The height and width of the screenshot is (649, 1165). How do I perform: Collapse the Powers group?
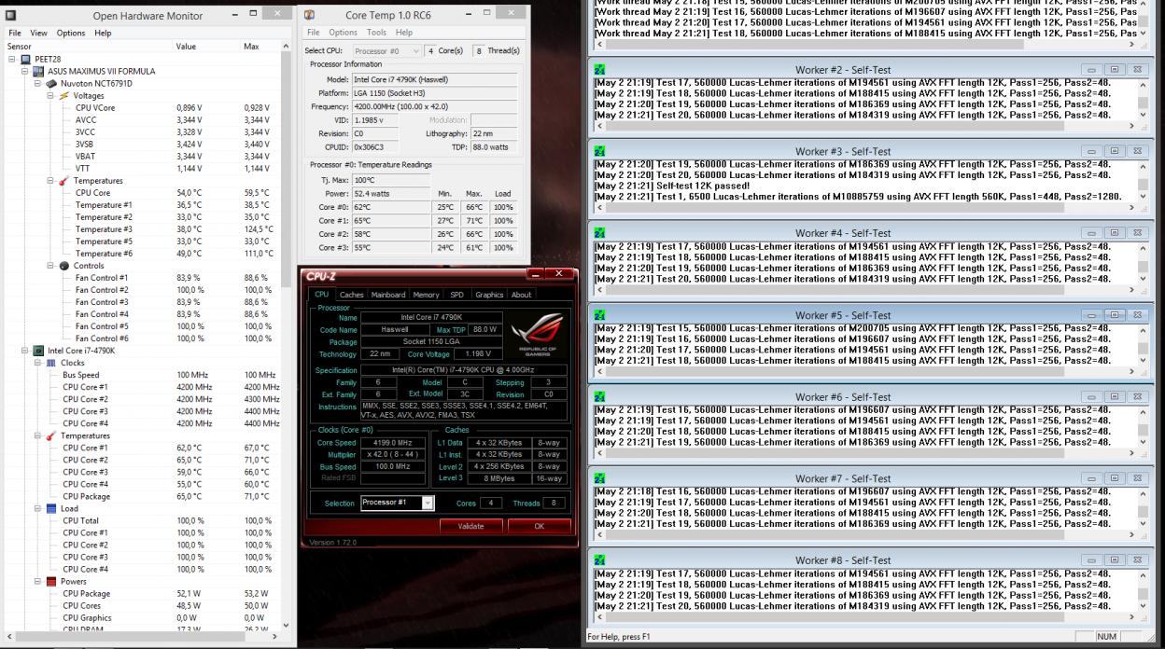(38, 581)
